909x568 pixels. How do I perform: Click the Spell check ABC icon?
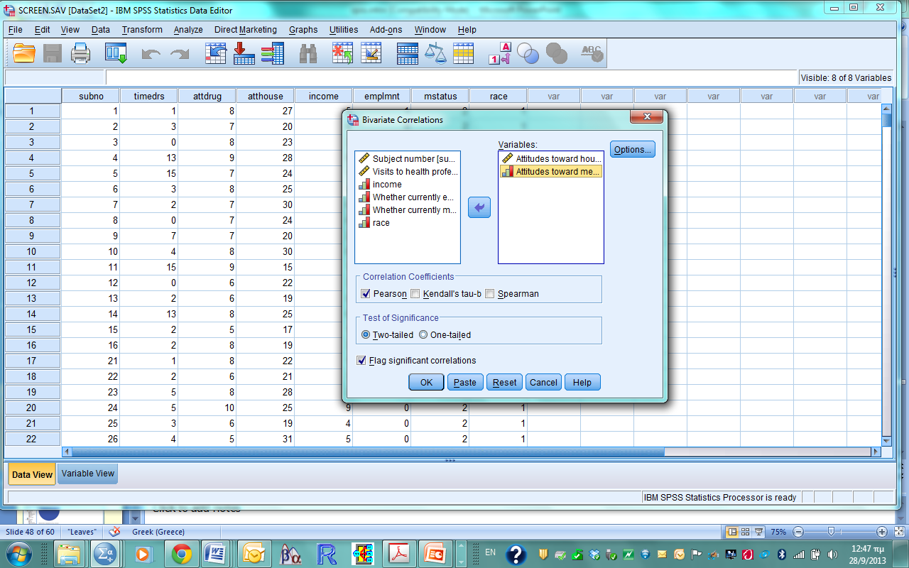coord(592,53)
